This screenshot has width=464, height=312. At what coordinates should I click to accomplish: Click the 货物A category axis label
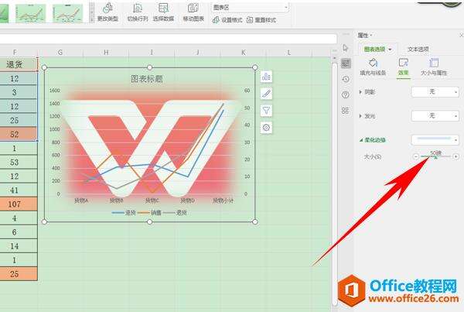point(81,201)
